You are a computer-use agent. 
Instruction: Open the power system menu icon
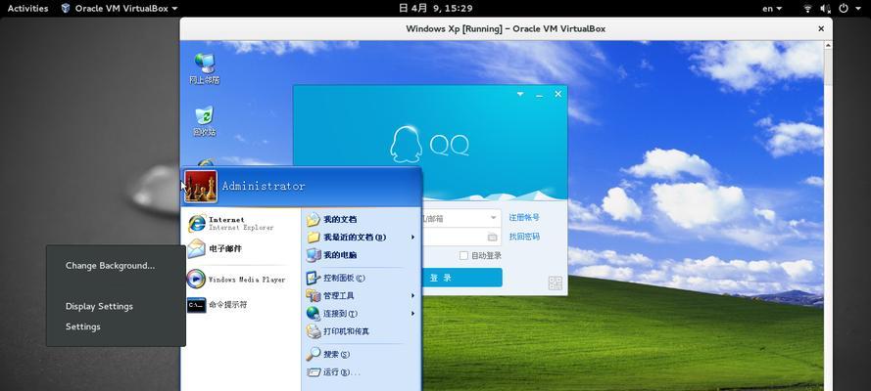[x=844, y=8]
